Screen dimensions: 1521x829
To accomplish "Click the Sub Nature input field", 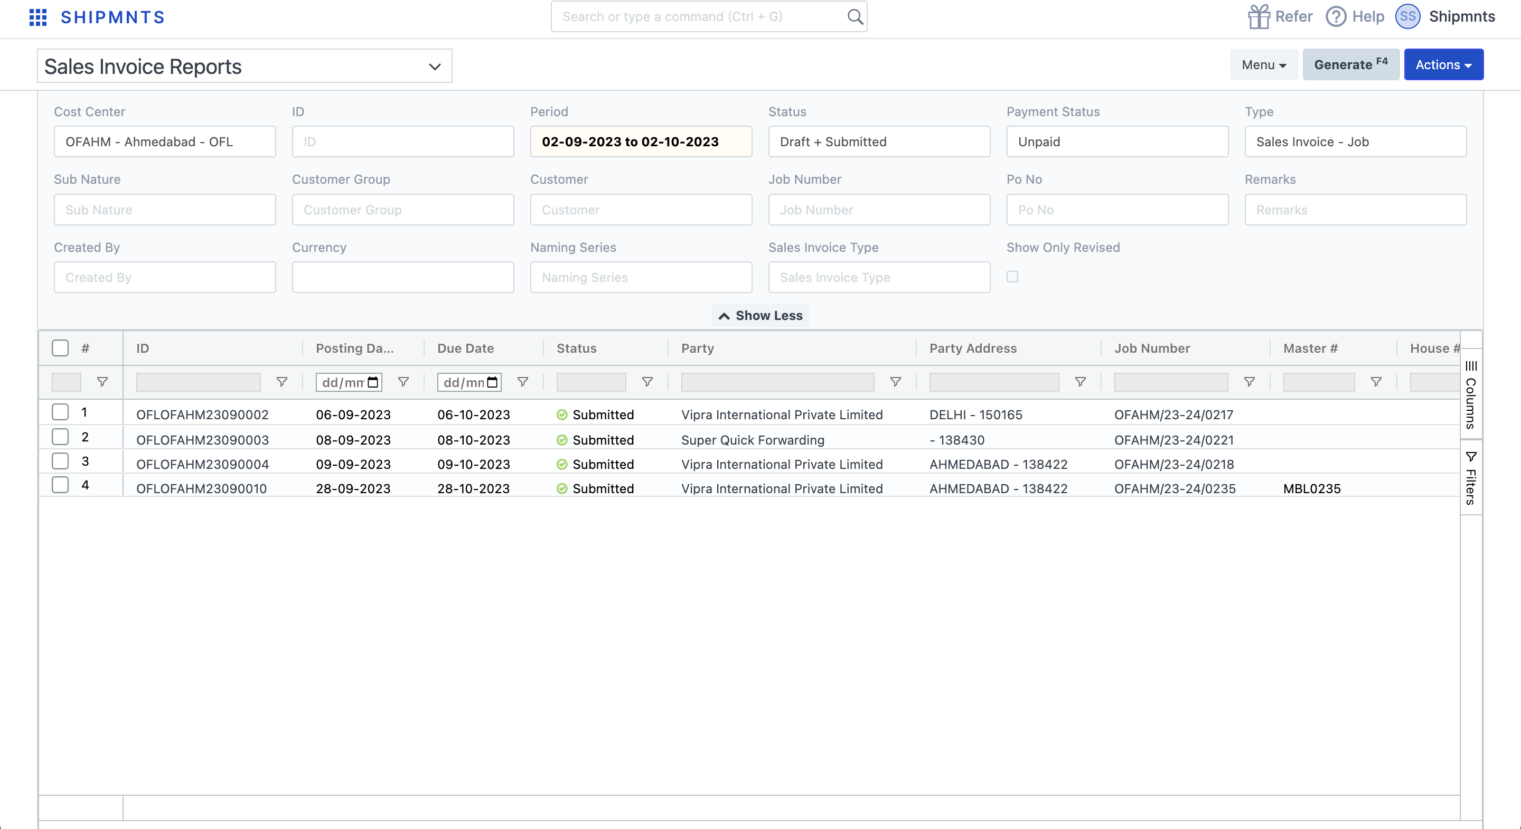I will point(165,210).
